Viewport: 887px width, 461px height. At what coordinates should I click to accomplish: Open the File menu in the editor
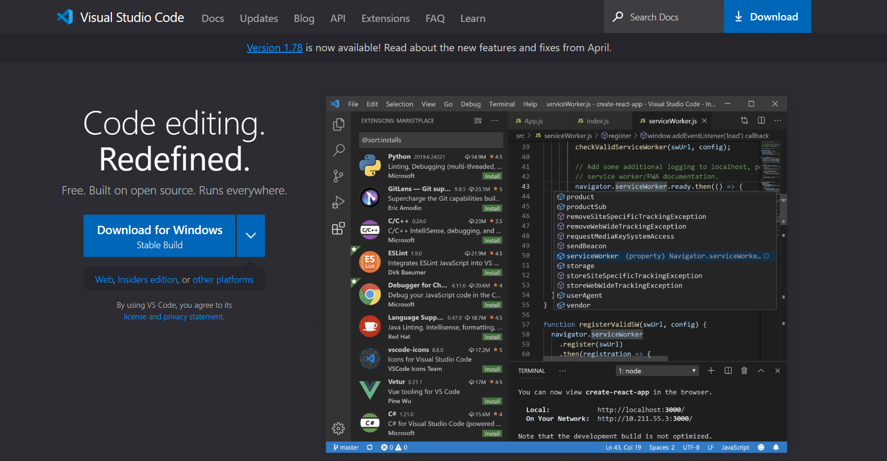tap(353, 104)
